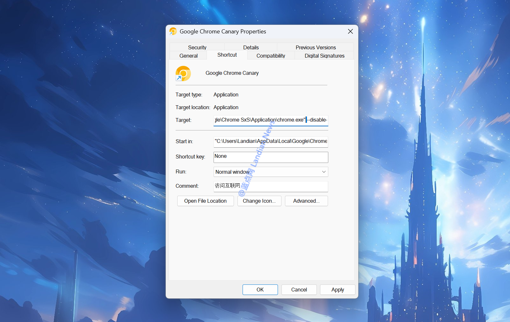Switch to the Security tab

pos(197,47)
